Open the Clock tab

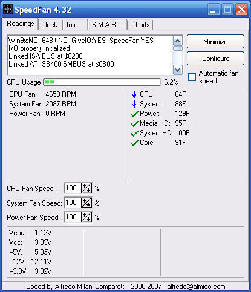(x=50, y=25)
